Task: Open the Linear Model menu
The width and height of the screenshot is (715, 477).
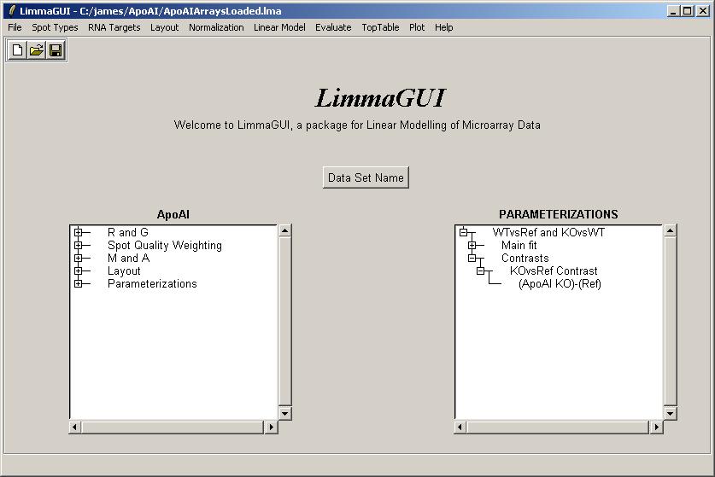Action: (x=279, y=27)
